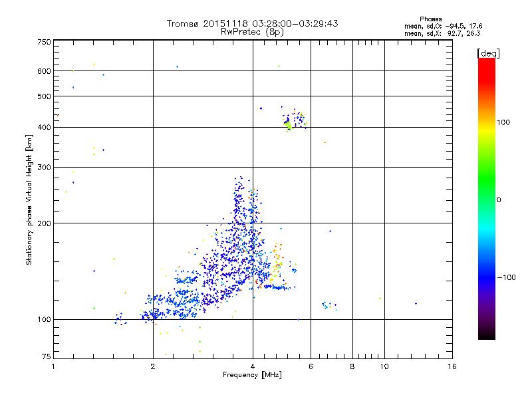Click the echo cluster above 400 km near 5 MHz
532x399 pixels.
coord(295,120)
